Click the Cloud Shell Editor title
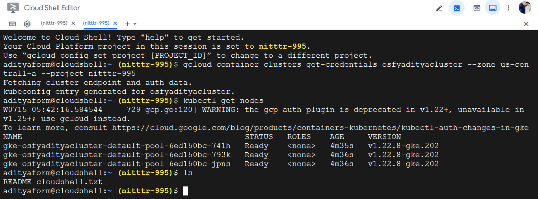Screen dimensions: 538x199 [x=52, y=8]
